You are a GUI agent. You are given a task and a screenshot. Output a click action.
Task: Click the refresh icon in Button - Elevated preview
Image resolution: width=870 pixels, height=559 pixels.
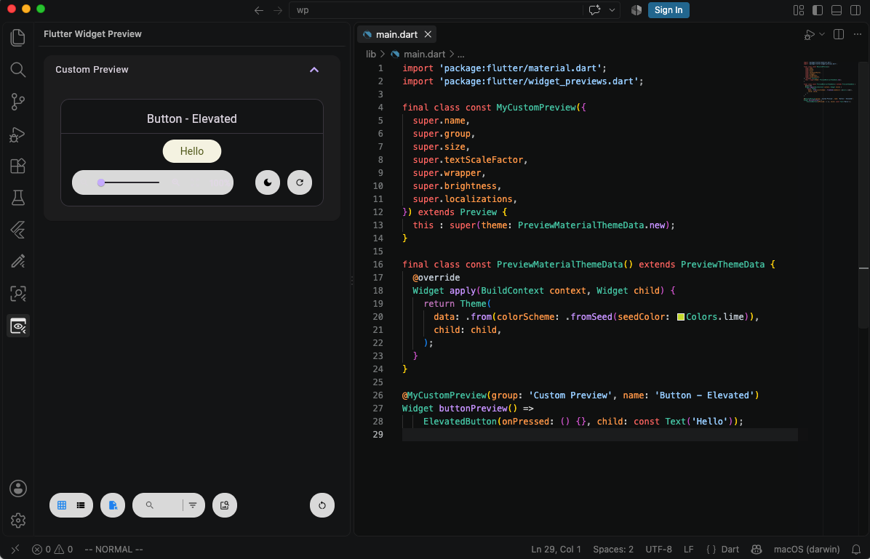[300, 182]
